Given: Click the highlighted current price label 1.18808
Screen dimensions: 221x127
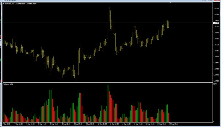Looking at the screenshot, I should pos(215,23).
